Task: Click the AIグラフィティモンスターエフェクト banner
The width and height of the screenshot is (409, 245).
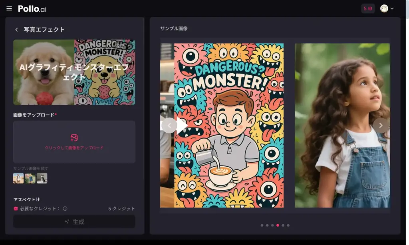Action: pos(74,72)
